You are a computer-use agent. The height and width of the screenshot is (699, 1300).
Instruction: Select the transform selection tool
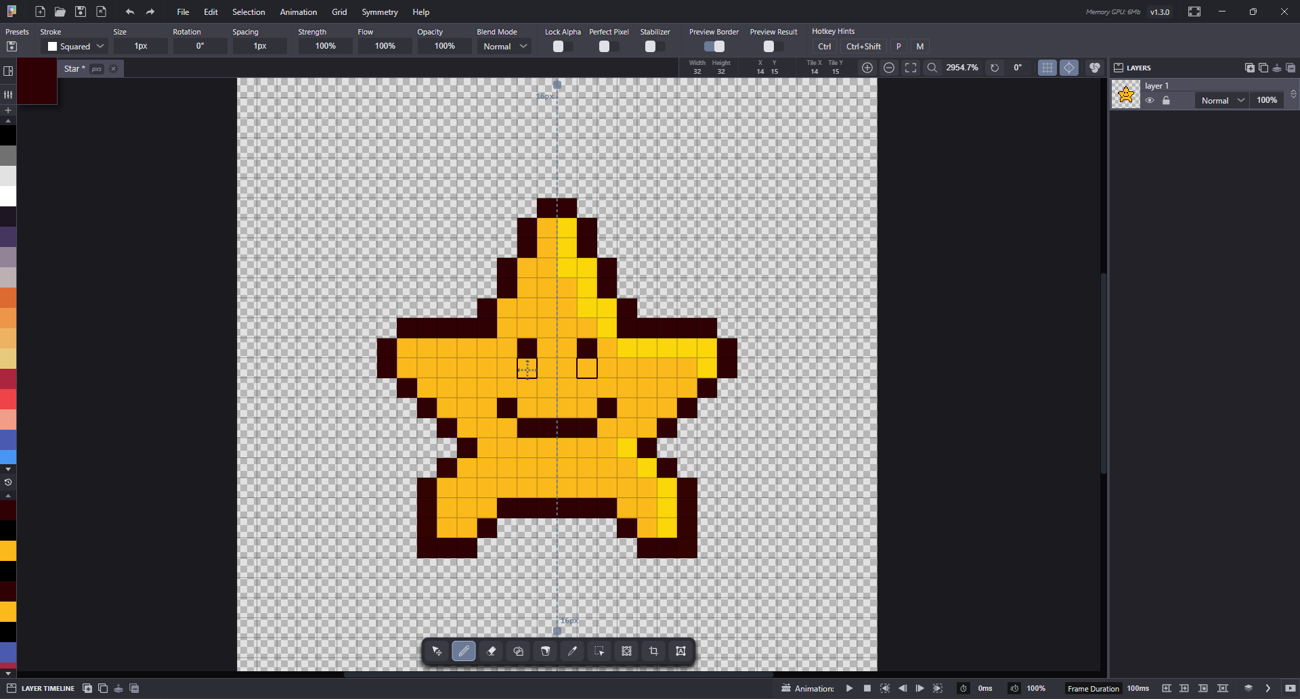tap(626, 651)
